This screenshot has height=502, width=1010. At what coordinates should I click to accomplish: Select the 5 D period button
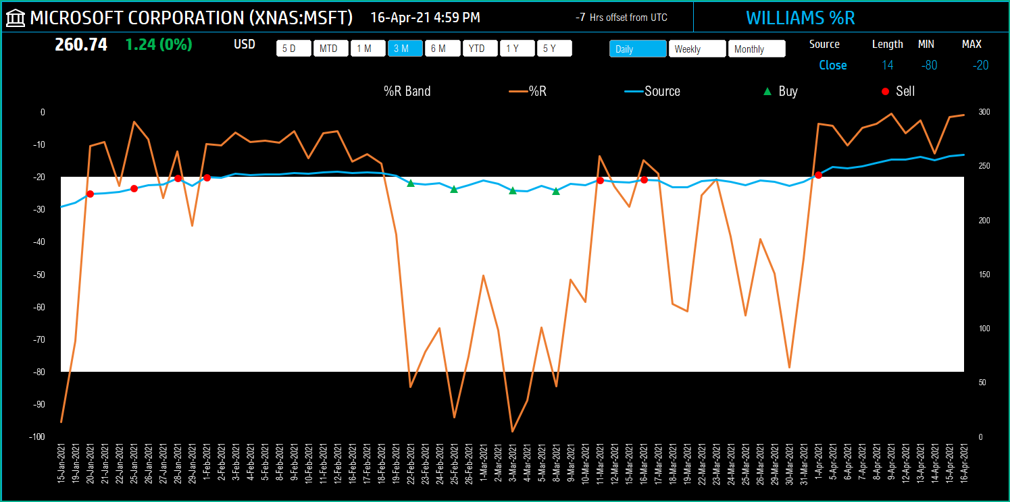(x=294, y=49)
